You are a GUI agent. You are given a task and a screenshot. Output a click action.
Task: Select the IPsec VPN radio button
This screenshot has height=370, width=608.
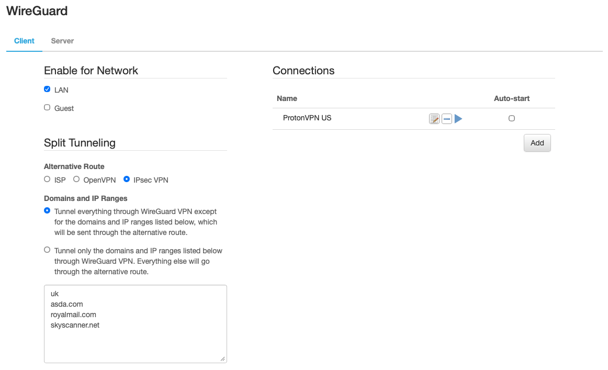[127, 180]
